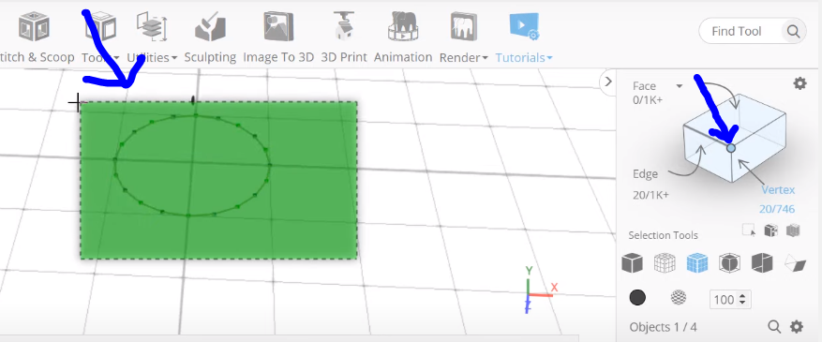Choose the solid cube selection tool

coord(633,262)
